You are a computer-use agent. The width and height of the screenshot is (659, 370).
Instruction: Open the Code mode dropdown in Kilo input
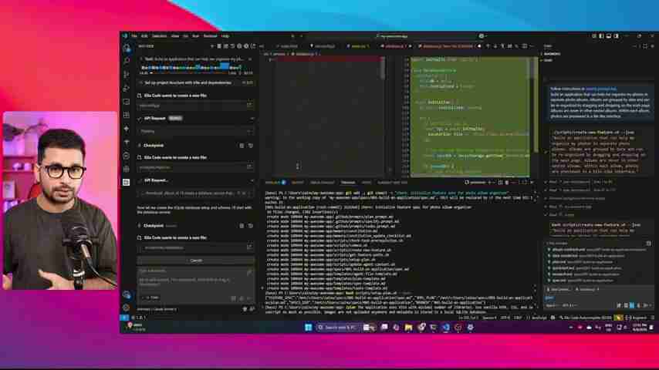(150, 298)
